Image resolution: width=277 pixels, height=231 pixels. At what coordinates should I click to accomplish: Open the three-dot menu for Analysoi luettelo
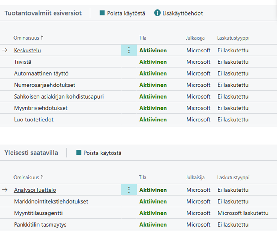129,190
